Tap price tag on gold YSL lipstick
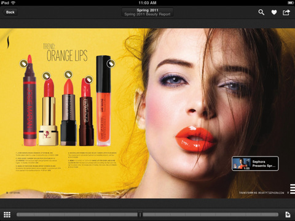The width and height of the screenshot is (295, 221). [47, 76]
